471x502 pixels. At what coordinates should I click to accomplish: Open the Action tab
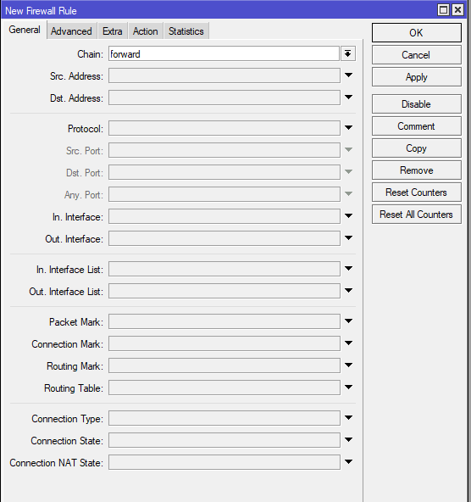click(x=146, y=31)
